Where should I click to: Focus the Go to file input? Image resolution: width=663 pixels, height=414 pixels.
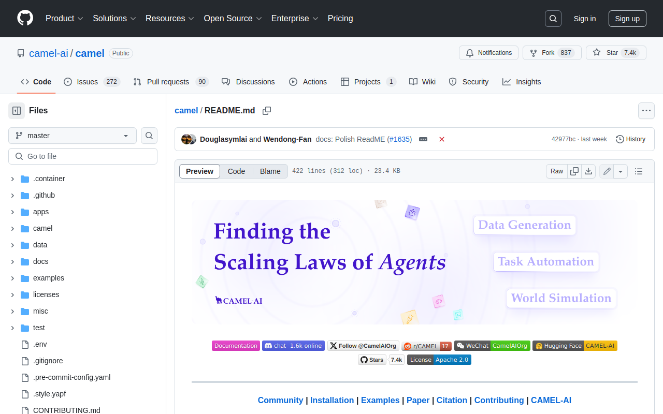point(83,156)
